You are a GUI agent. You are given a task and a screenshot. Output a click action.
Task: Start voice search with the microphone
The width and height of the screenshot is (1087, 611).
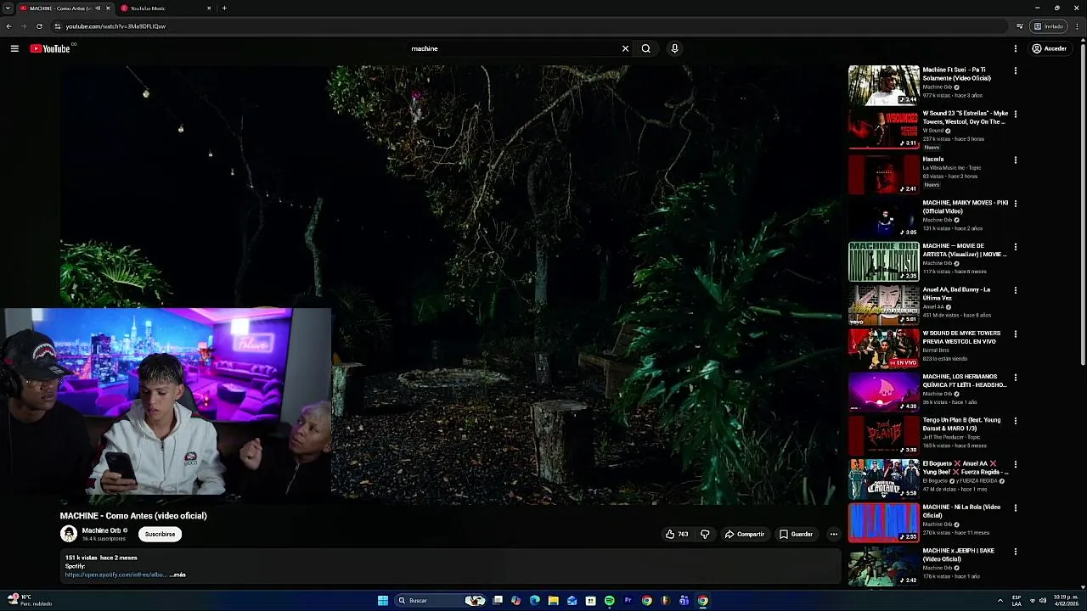pos(674,48)
